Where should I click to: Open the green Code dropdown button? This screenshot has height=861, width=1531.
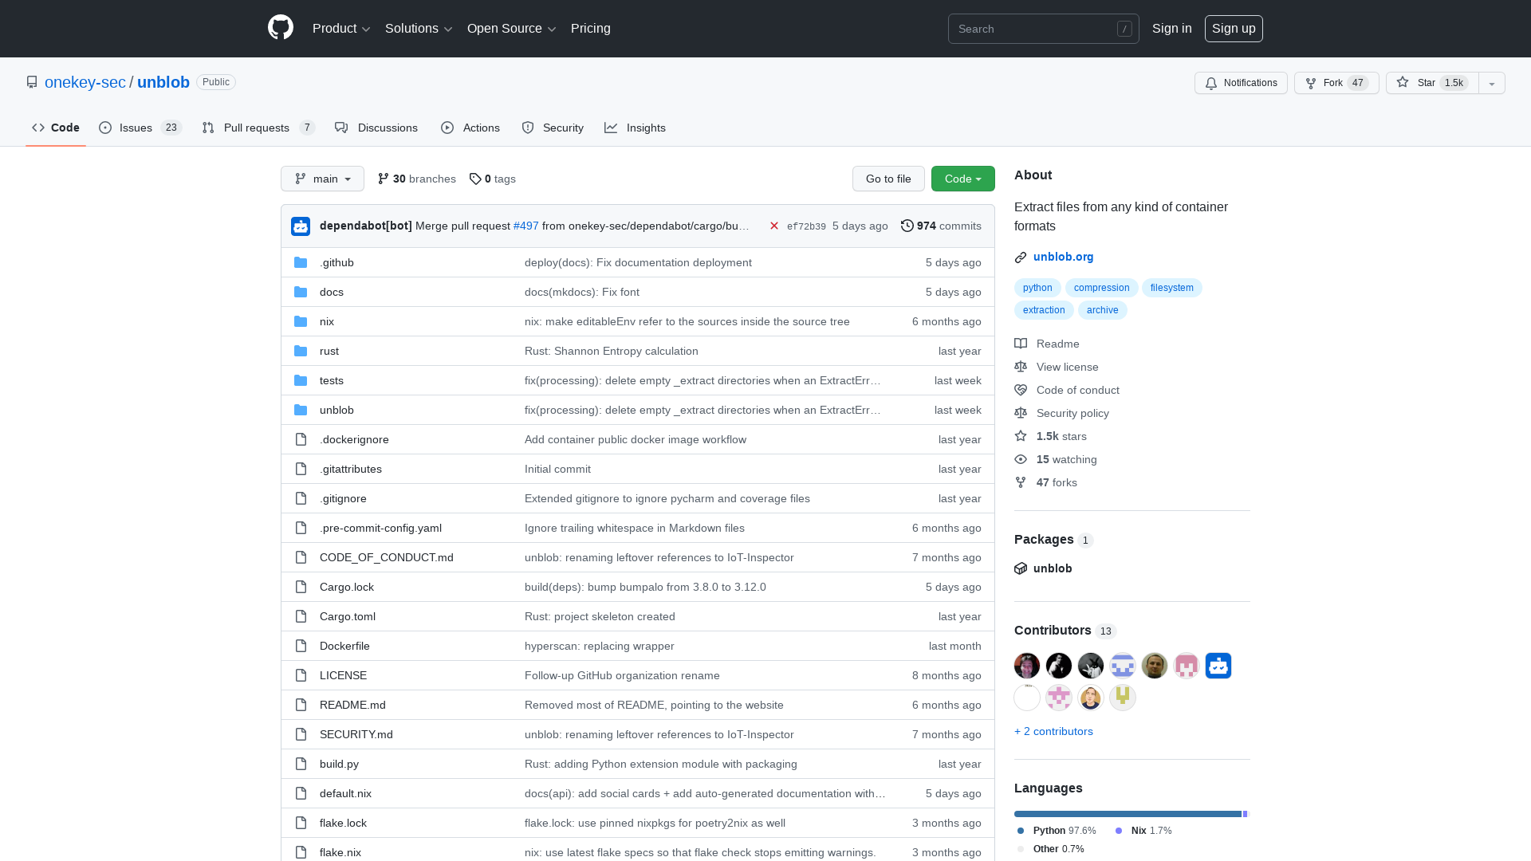pos(963,179)
